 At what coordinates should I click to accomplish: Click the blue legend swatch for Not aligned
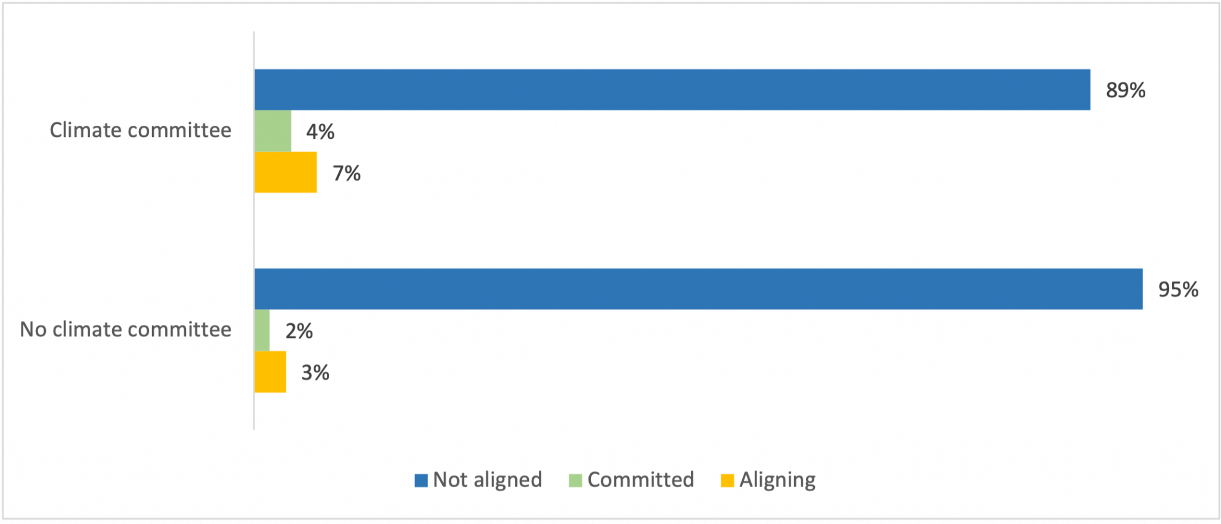coord(422,480)
